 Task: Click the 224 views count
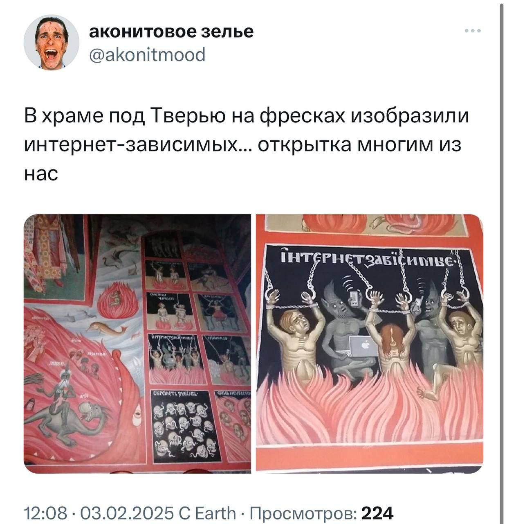[377, 513]
